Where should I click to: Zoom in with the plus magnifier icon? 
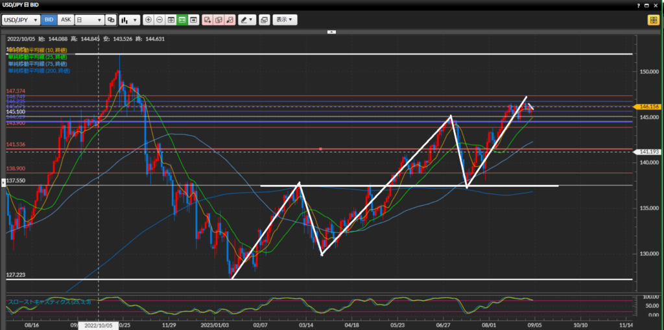148,20
